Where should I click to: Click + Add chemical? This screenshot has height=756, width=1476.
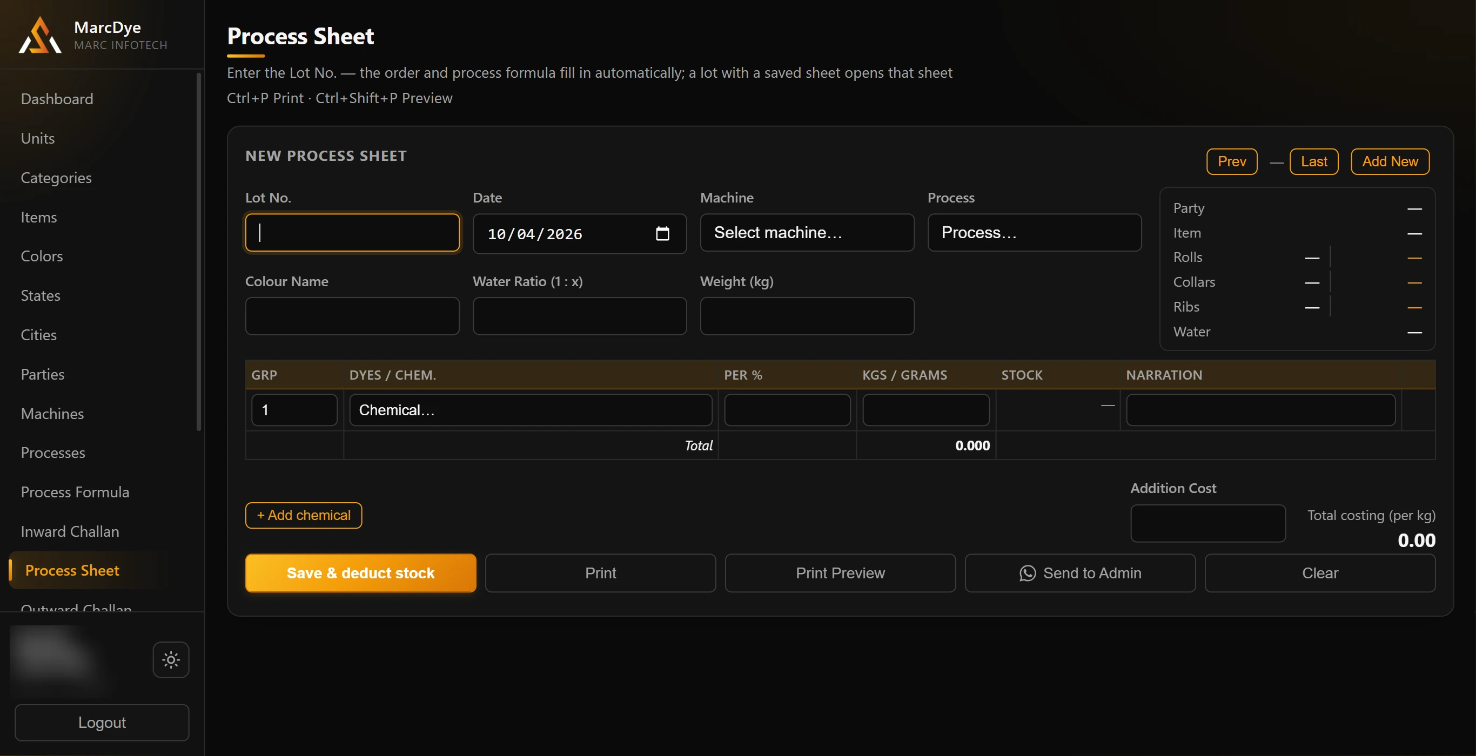(x=304, y=516)
